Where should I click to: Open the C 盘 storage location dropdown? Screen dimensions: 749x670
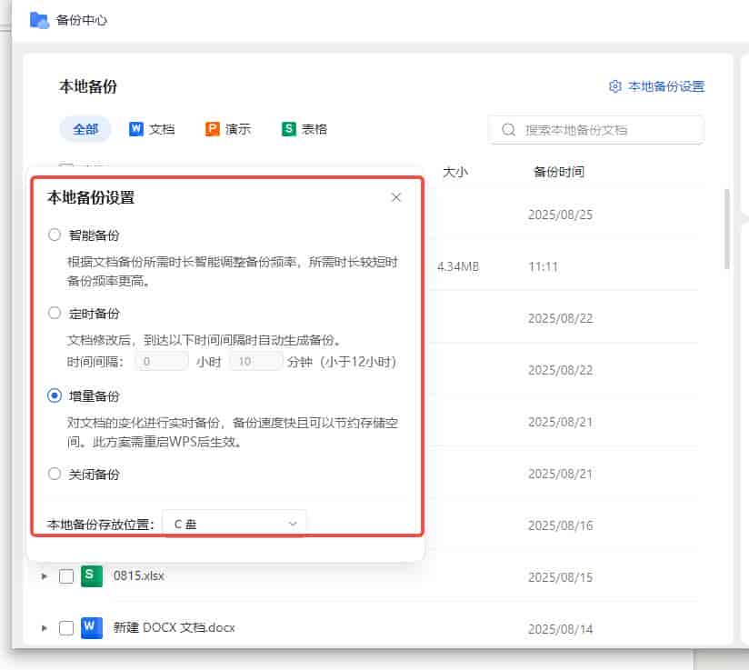click(x=235, y=524)
